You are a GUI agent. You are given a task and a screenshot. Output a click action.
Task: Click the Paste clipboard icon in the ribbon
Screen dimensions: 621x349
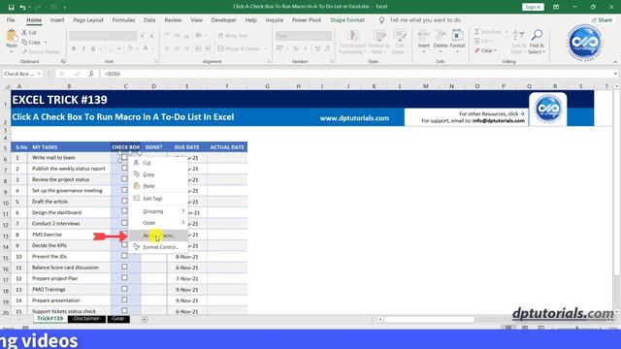12,37
